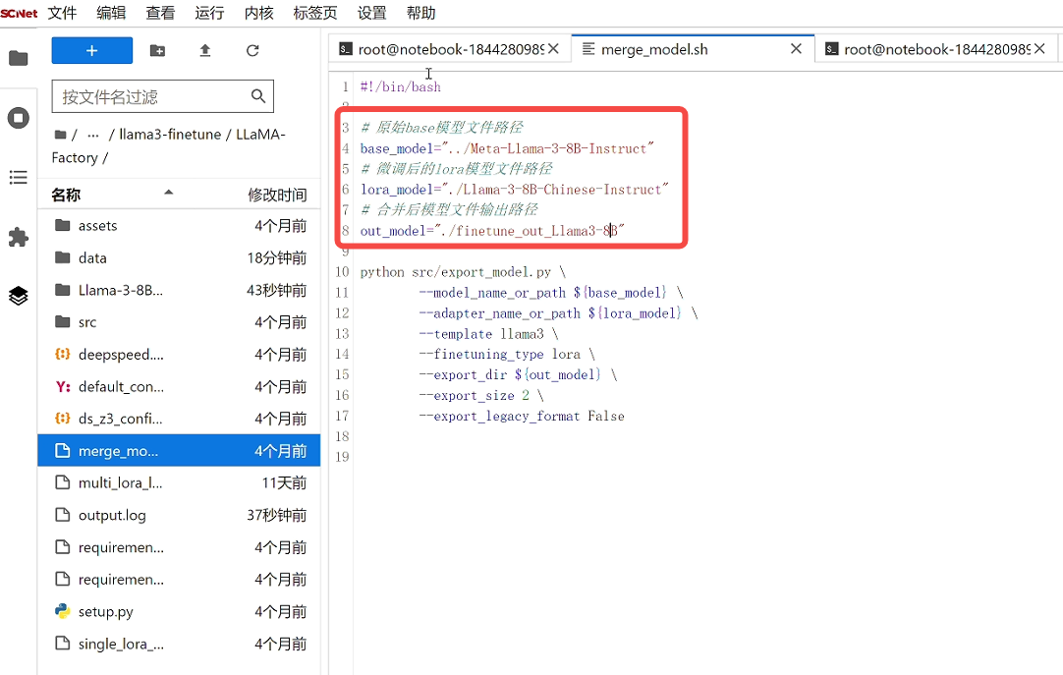Image resolution: width=1063 pixels, height=675 pixels.
Task: Close the merge_model.sh tab
Action: coord(796,49)
